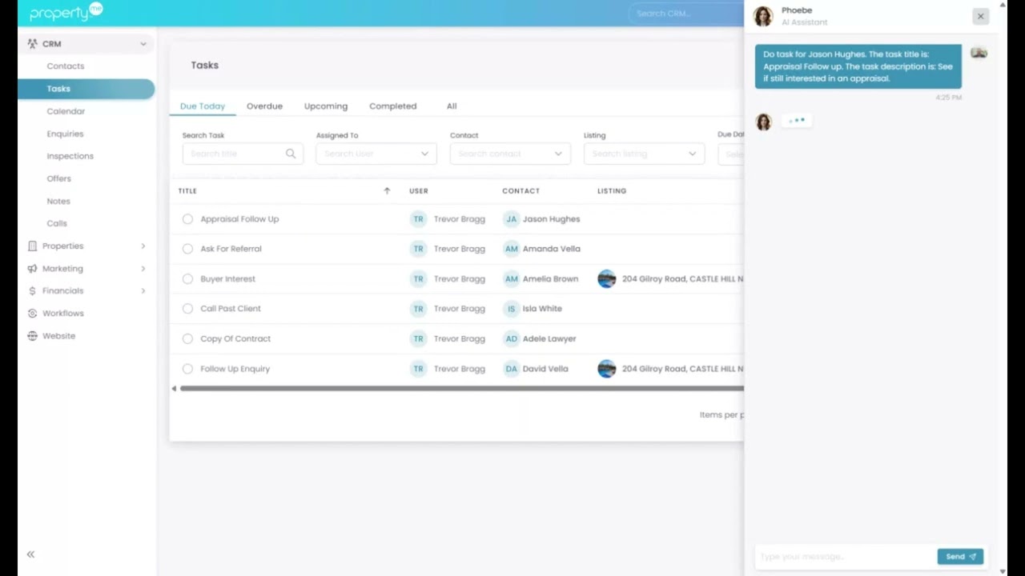Image resolution: width=1025 pixels, height=576 pixels.
Task: Click the user avatar beside the sent chat message
Action: click(x=979, y=54)
